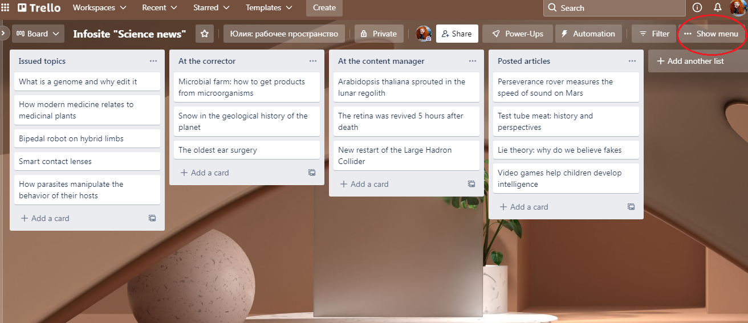Open the Test tube meat card
The height and width of the screenshot is (323, 748).
tap(566, 121)
